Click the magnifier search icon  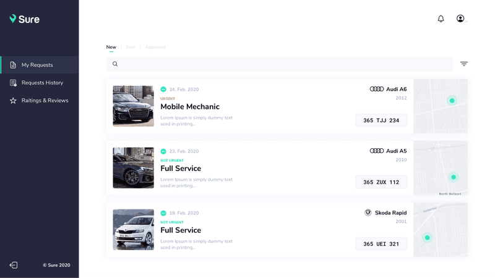[x=115, y=64]
